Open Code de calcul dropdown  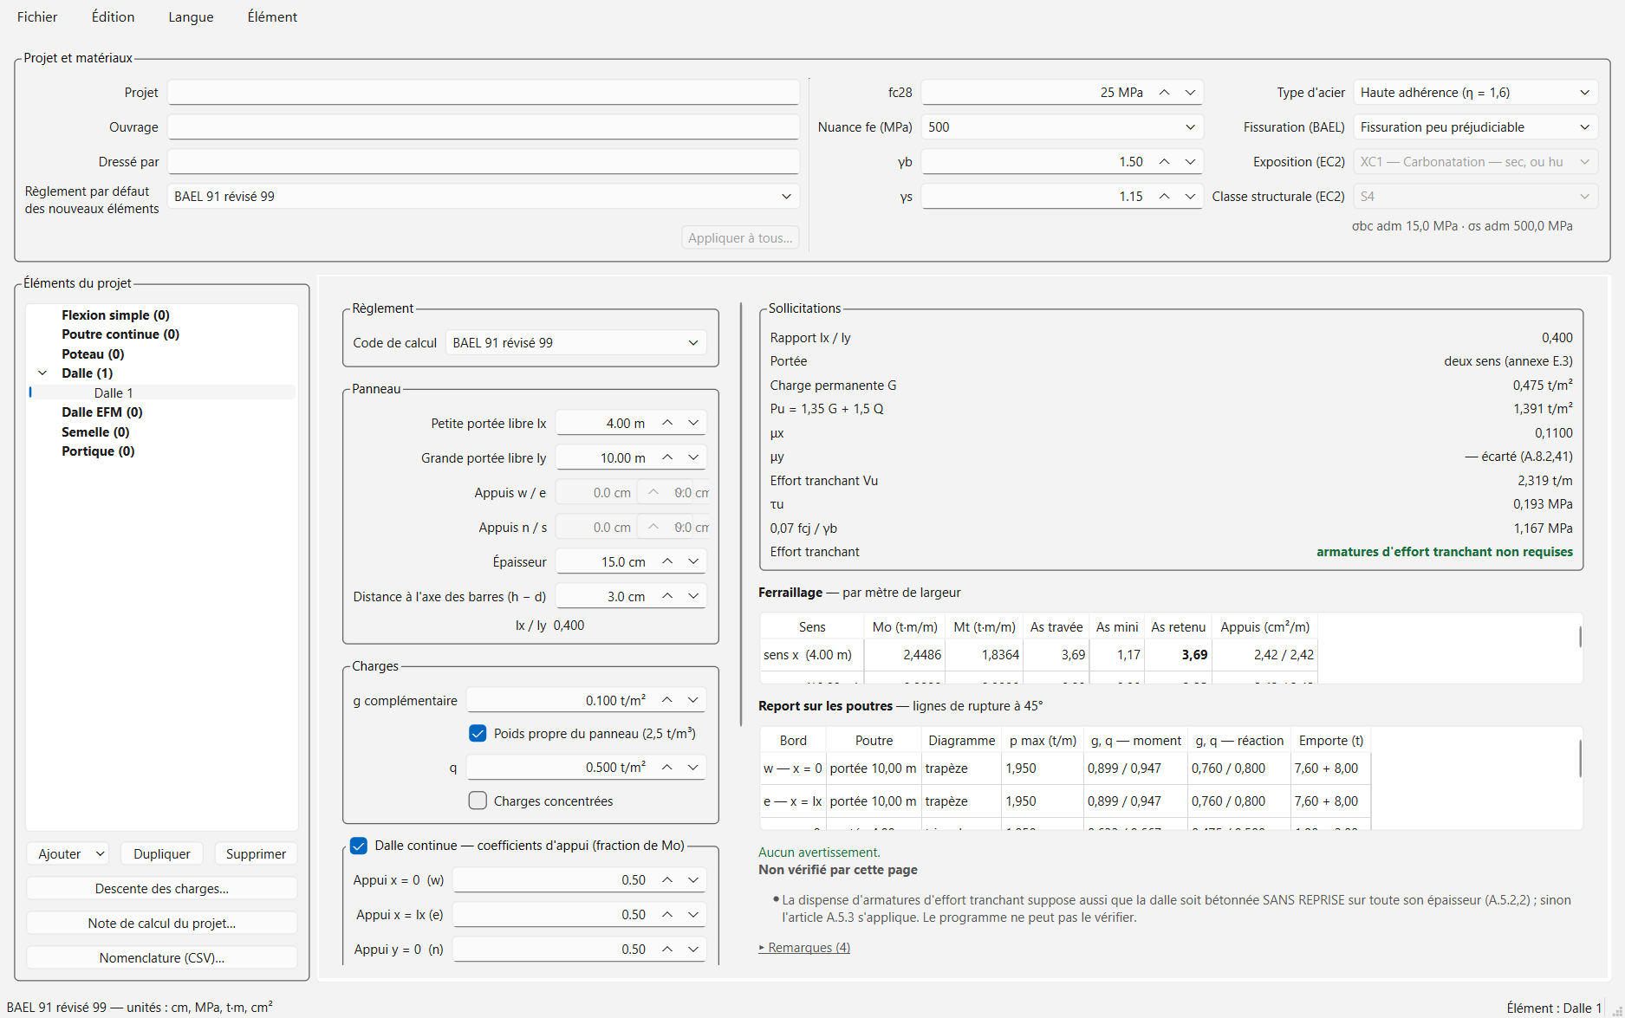tap(575, 343)
